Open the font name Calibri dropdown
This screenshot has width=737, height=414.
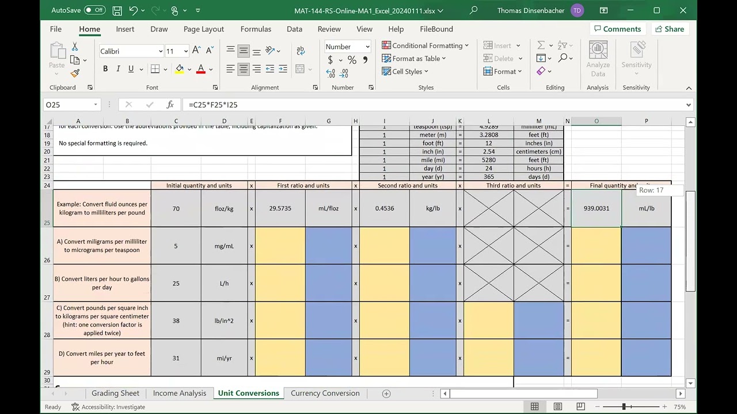coord(161,51)
